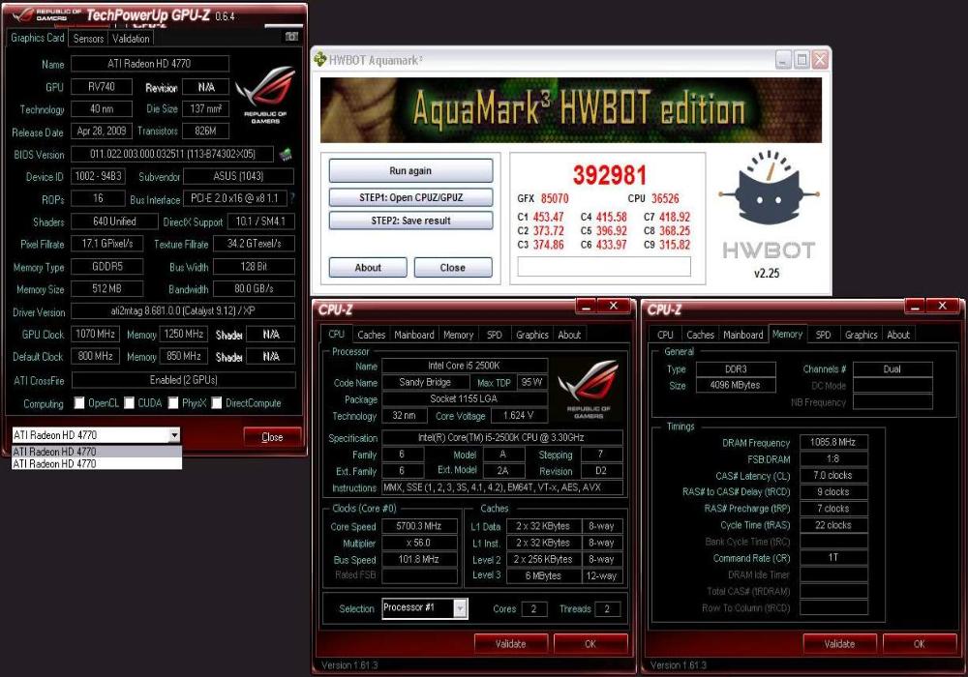Open Caches tab in right CPU-Z window

pos(700,335)
